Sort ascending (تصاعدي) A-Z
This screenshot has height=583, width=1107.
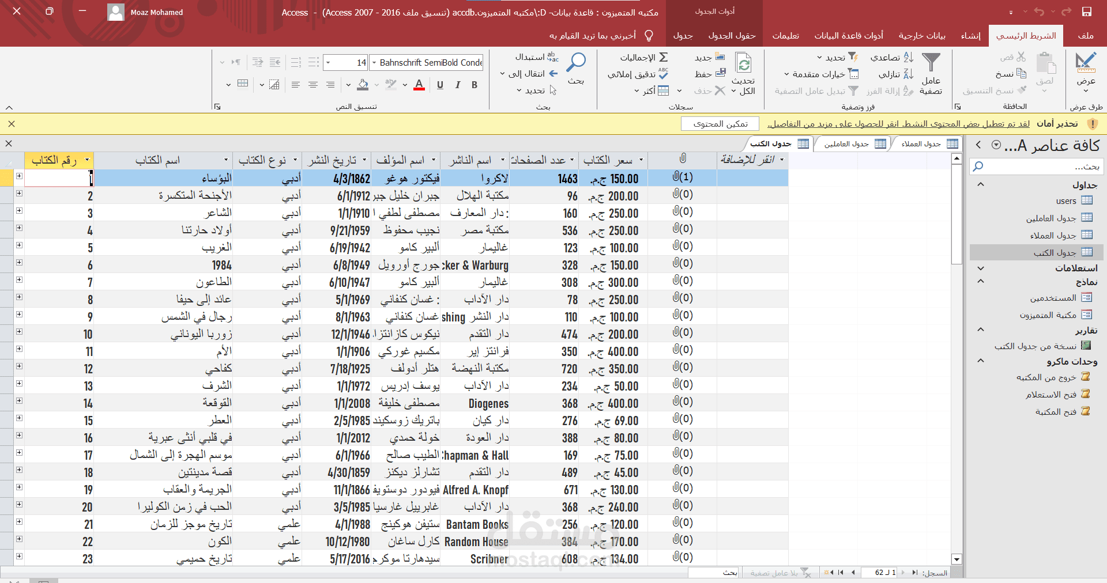[x=891, y=57]
